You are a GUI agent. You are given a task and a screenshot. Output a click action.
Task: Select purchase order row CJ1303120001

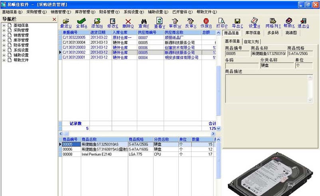(x=137, y=58)
